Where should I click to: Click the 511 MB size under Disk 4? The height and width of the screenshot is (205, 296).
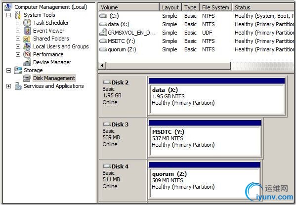click(x=111, y=179)
